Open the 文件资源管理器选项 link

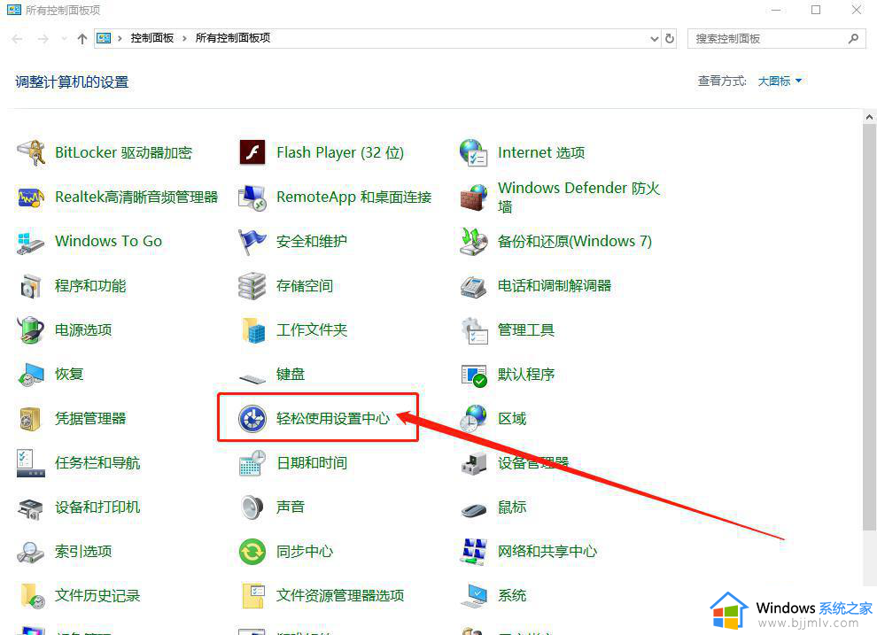(340, 596)
